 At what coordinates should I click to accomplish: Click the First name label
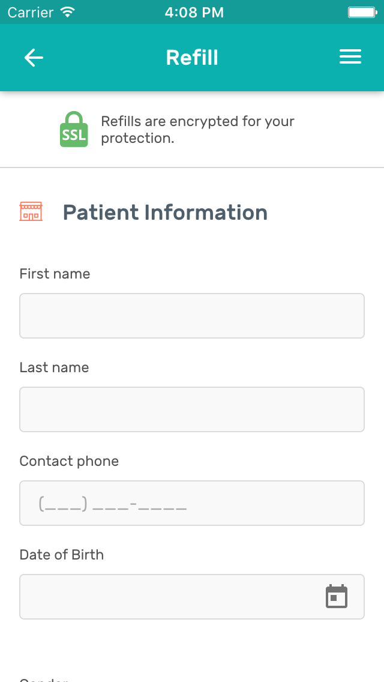[55, 274]
